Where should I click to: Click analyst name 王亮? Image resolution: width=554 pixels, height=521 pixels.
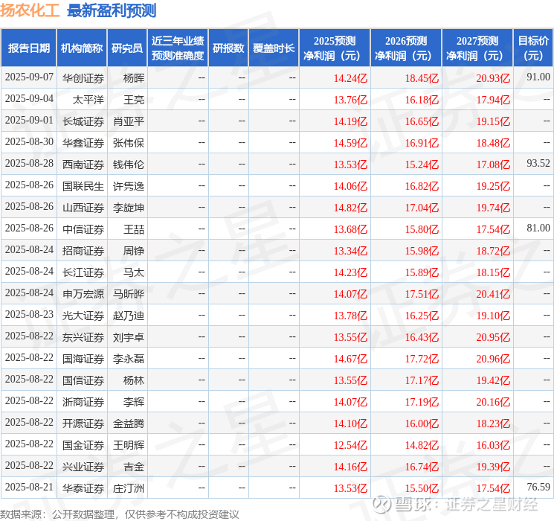pyautogui.click(x=134, y=100)
